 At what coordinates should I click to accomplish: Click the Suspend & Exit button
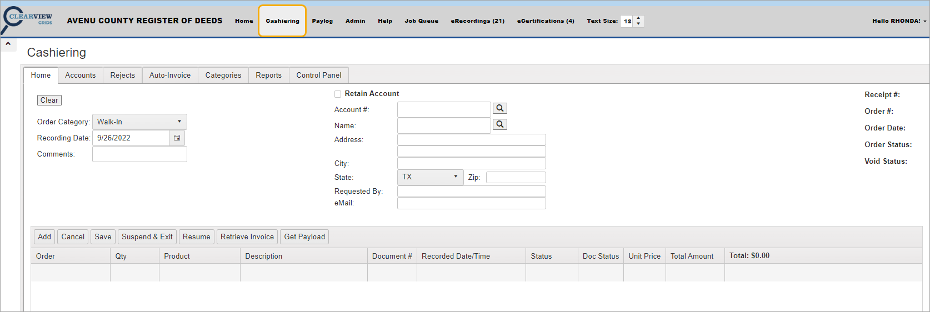[x=147, y=236]
